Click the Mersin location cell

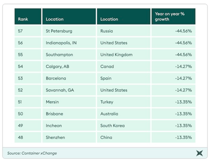coord(69,102)
